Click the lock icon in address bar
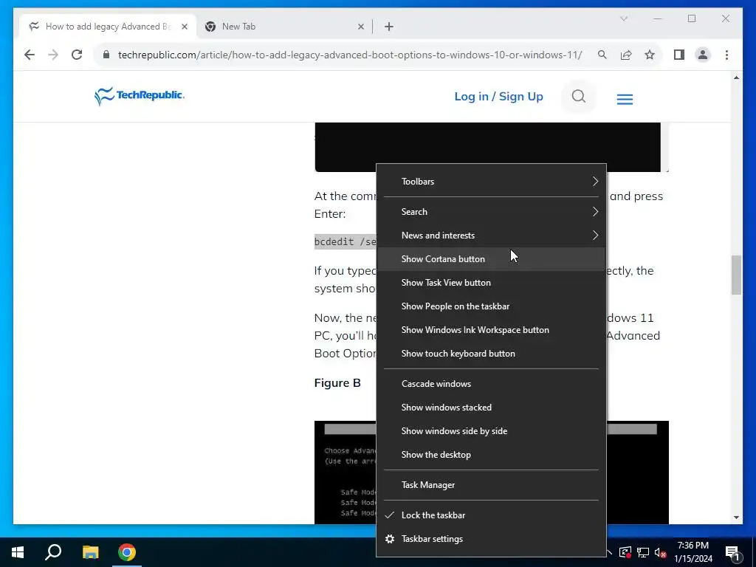This screenshot has height=567, width=756. point(106,55)
